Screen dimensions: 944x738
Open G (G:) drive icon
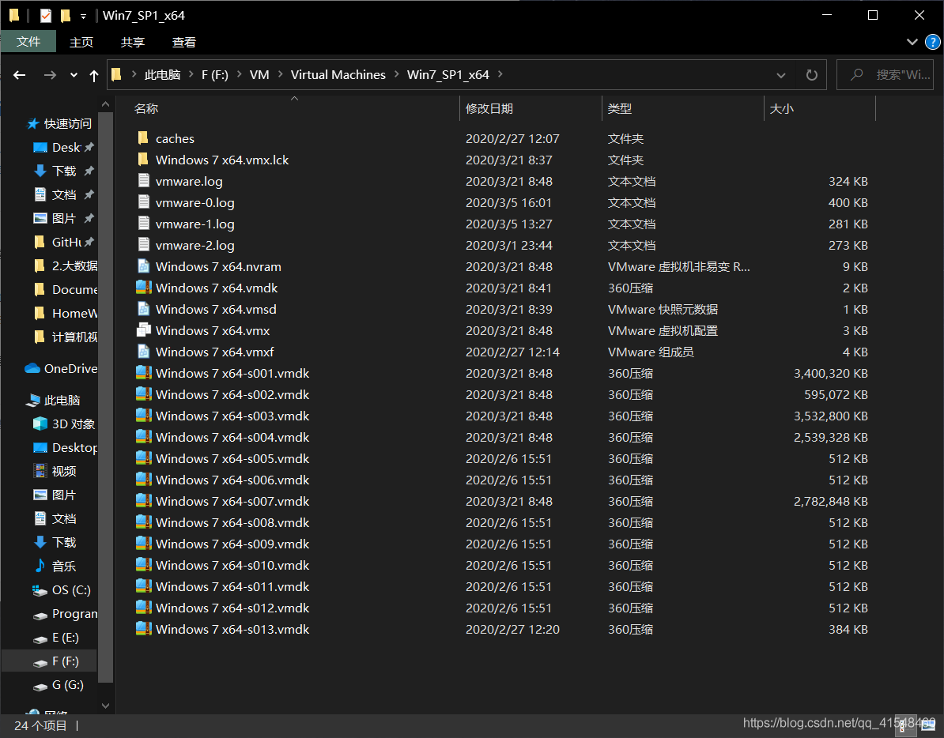pyautogui.click(x=40, y=685)
